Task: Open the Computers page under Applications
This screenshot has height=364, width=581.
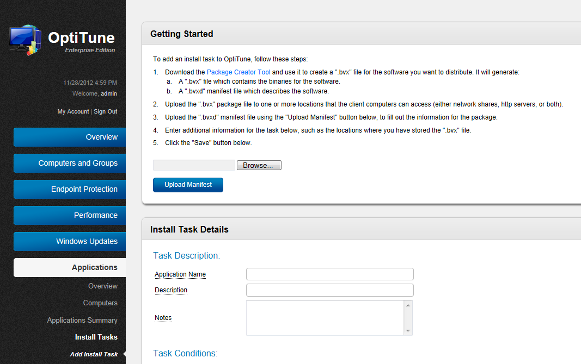Action: point(100,303)
